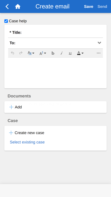Show more formatting options ellipsis
Viewport: 111px width, 197px height.
pyautogui.click(x=99, y=53)
